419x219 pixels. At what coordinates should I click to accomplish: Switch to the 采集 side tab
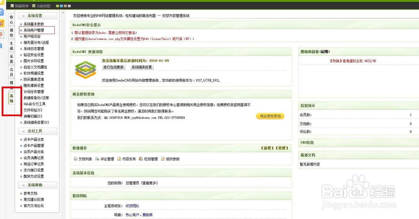11,59
